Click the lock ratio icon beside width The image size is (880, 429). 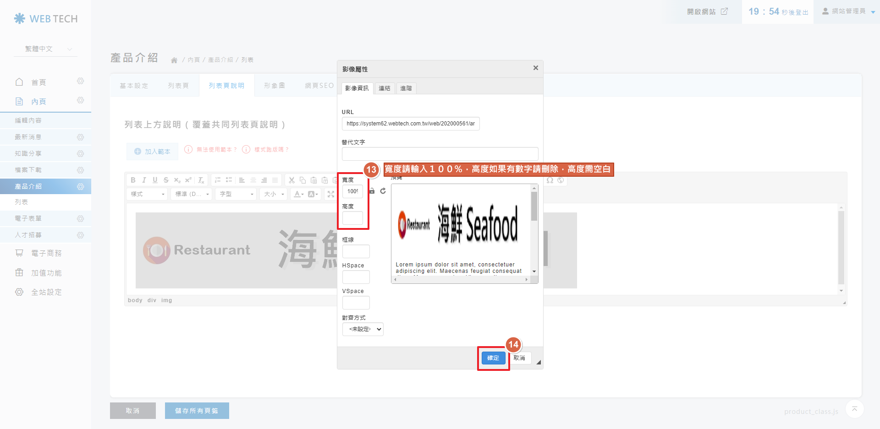coord(372,191)
